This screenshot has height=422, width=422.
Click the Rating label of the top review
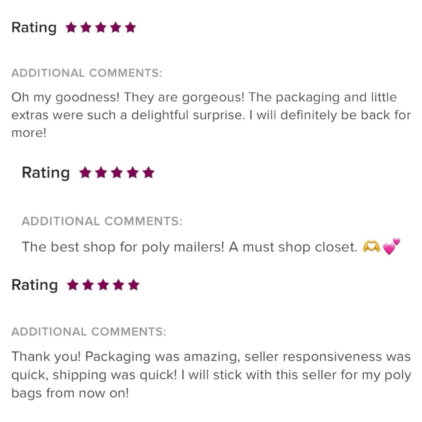point(34,28)
